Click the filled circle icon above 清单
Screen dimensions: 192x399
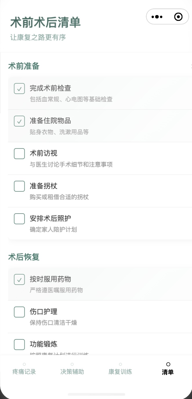(168, 364)
